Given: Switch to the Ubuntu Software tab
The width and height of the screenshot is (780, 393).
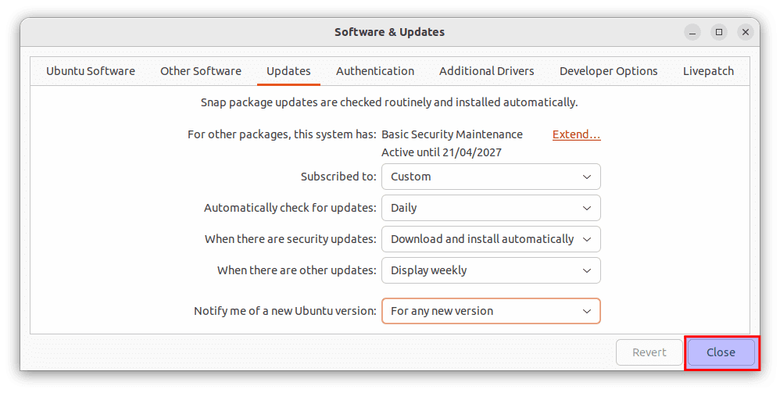Looking at the screenshot, I should click(x=91, y=71).
